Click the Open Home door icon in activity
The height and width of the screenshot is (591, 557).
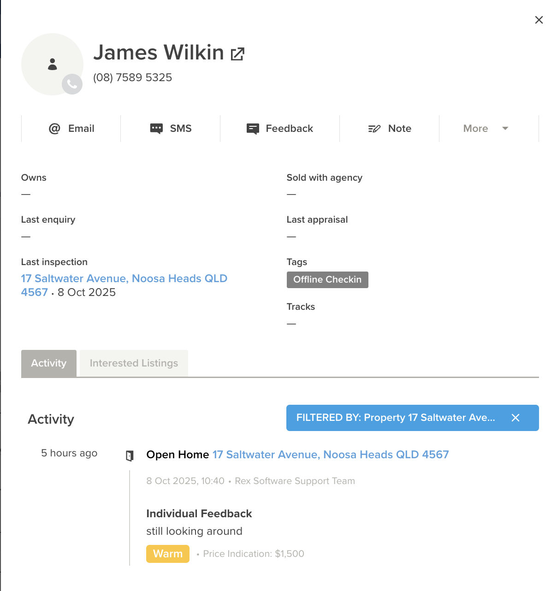pos(130,455)
